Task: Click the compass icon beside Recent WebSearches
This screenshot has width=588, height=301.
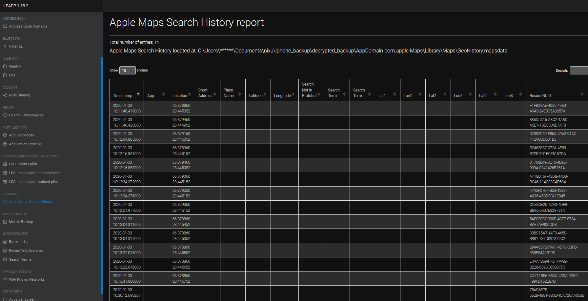Action: pyautogui.click(x=5, y=251)
